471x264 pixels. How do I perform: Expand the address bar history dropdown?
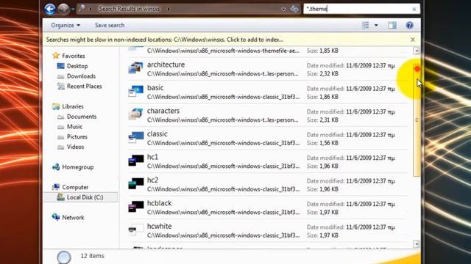point(283,10)
